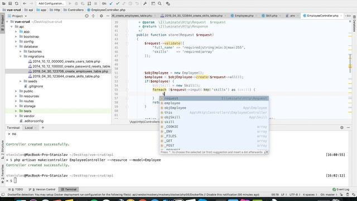
Task: Open the Database side panel
Action: coord(354,23)
